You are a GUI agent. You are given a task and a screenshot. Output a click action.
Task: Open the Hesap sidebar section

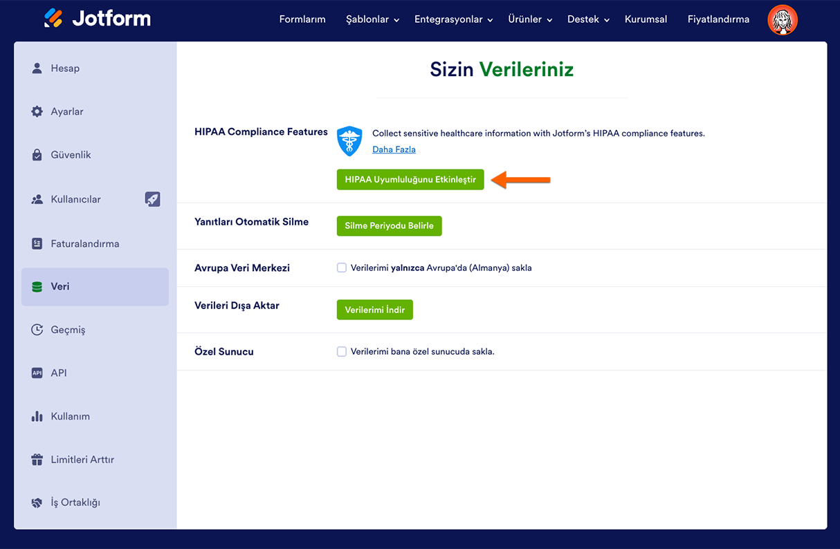(x=95, y=68)
